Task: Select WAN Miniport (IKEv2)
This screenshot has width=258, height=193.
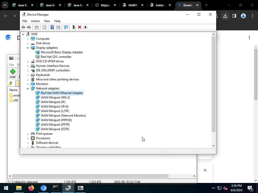Action: click(x=55, y=98)
